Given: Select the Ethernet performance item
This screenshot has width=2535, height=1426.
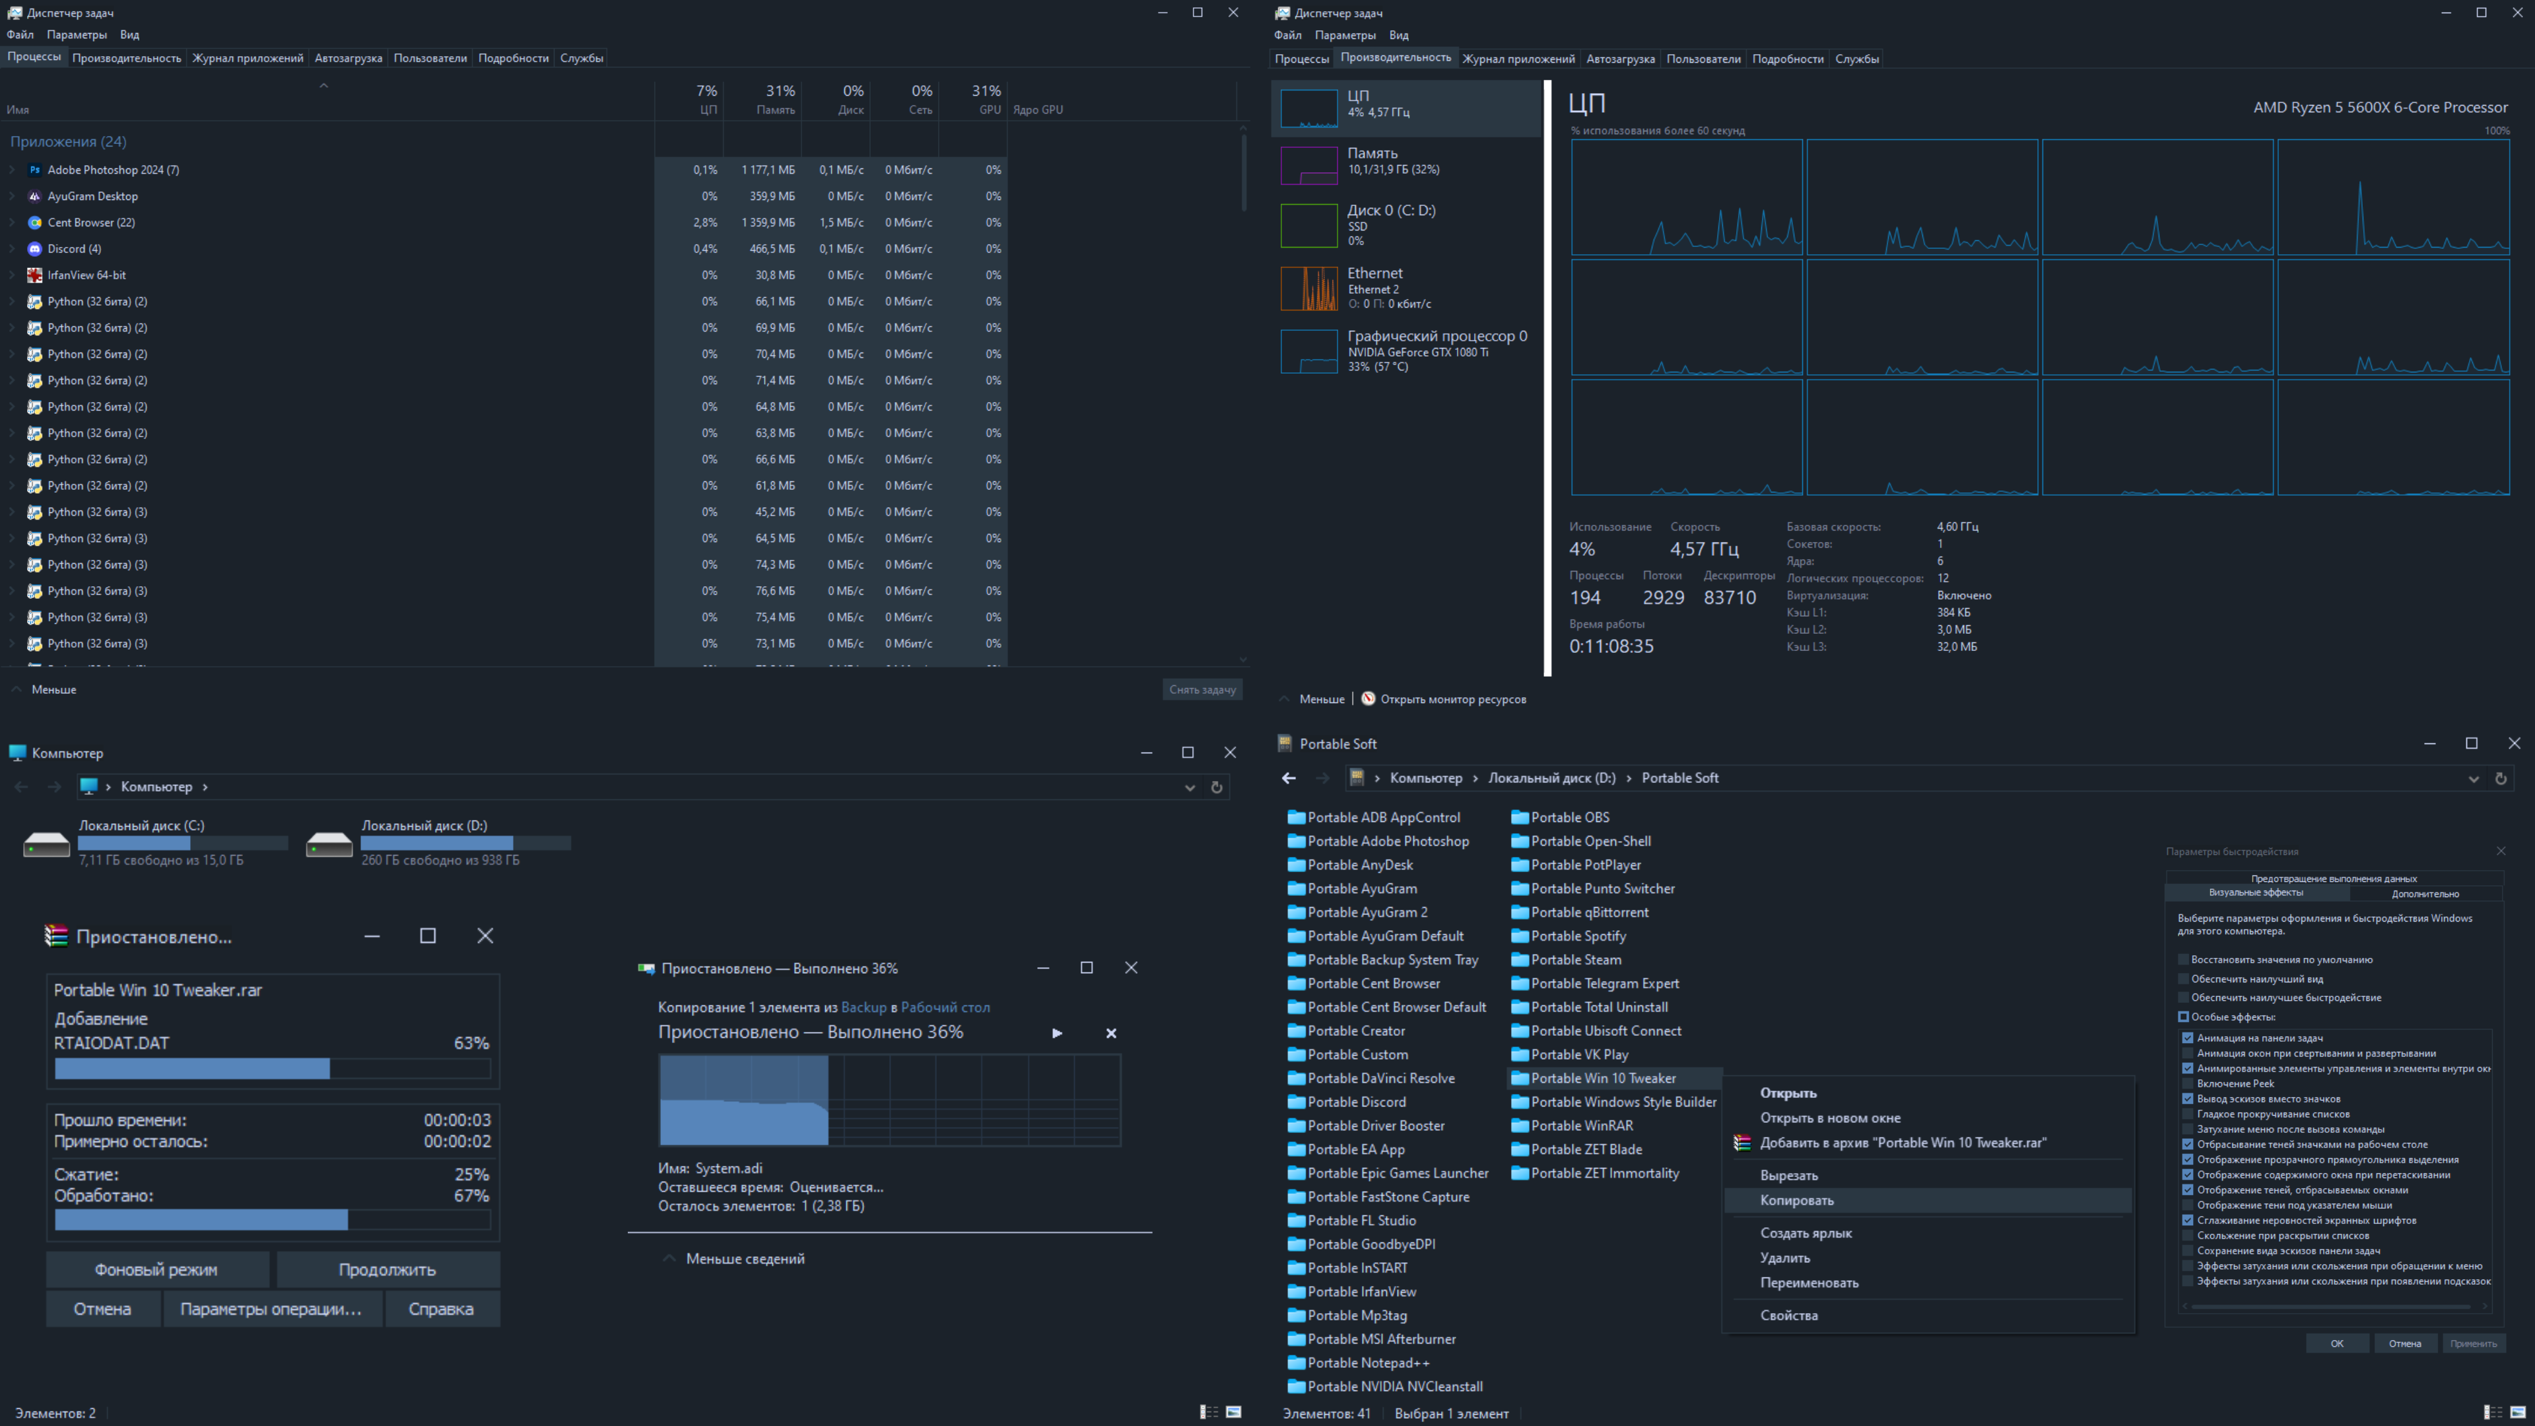Looking at the screenshot, I should (x=1407, y=287).
